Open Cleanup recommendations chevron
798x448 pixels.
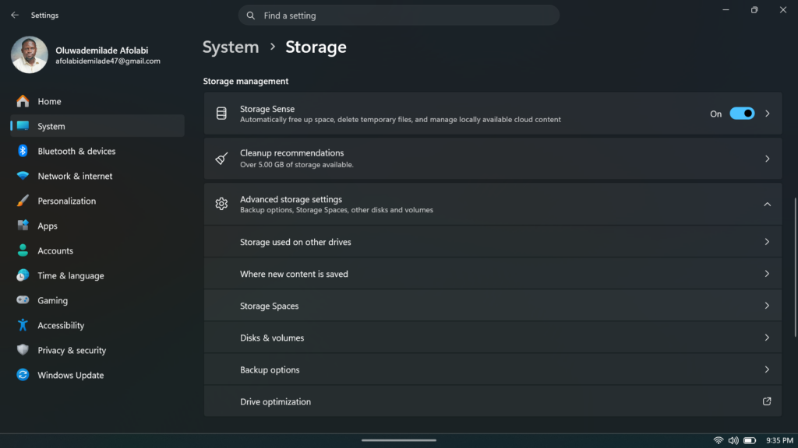768,159
